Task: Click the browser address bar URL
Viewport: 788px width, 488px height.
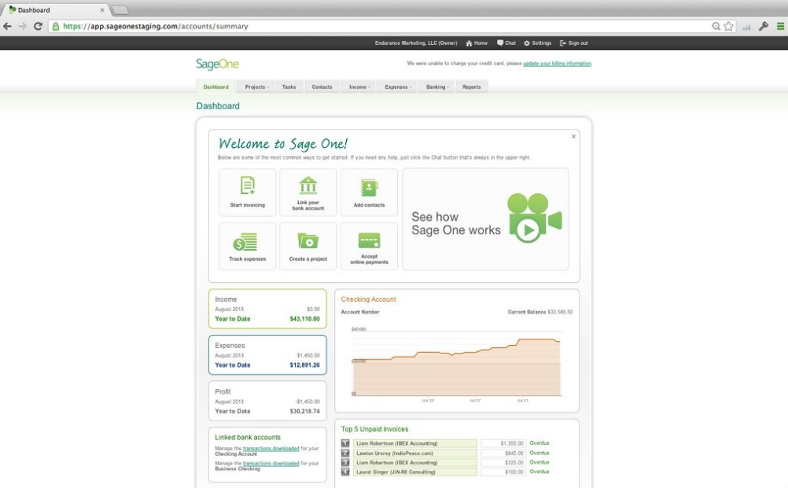Action: [x=156, y=26]
